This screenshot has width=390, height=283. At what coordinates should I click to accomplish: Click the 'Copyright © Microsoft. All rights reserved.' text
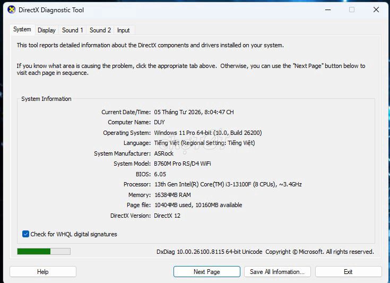coord(319,252)
